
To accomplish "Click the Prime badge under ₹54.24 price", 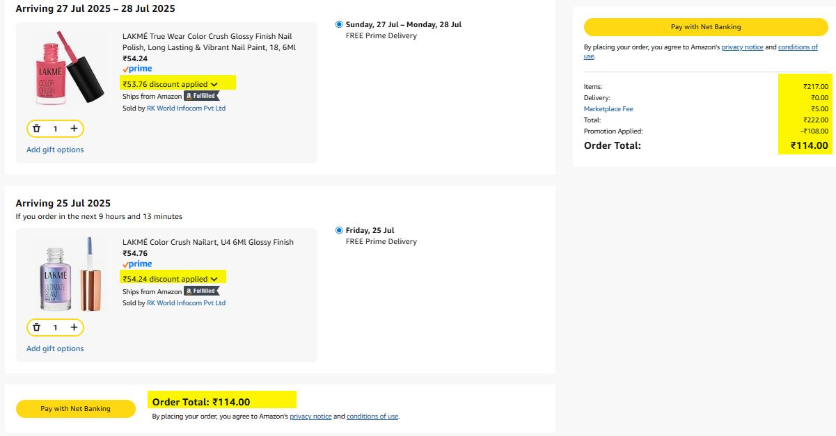I will pos(137,69).
